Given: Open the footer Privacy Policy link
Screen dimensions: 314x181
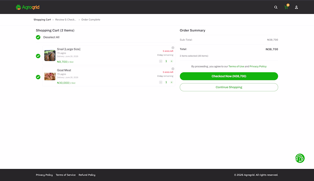Looking at the screenshot, I should [x=44, y=175].
